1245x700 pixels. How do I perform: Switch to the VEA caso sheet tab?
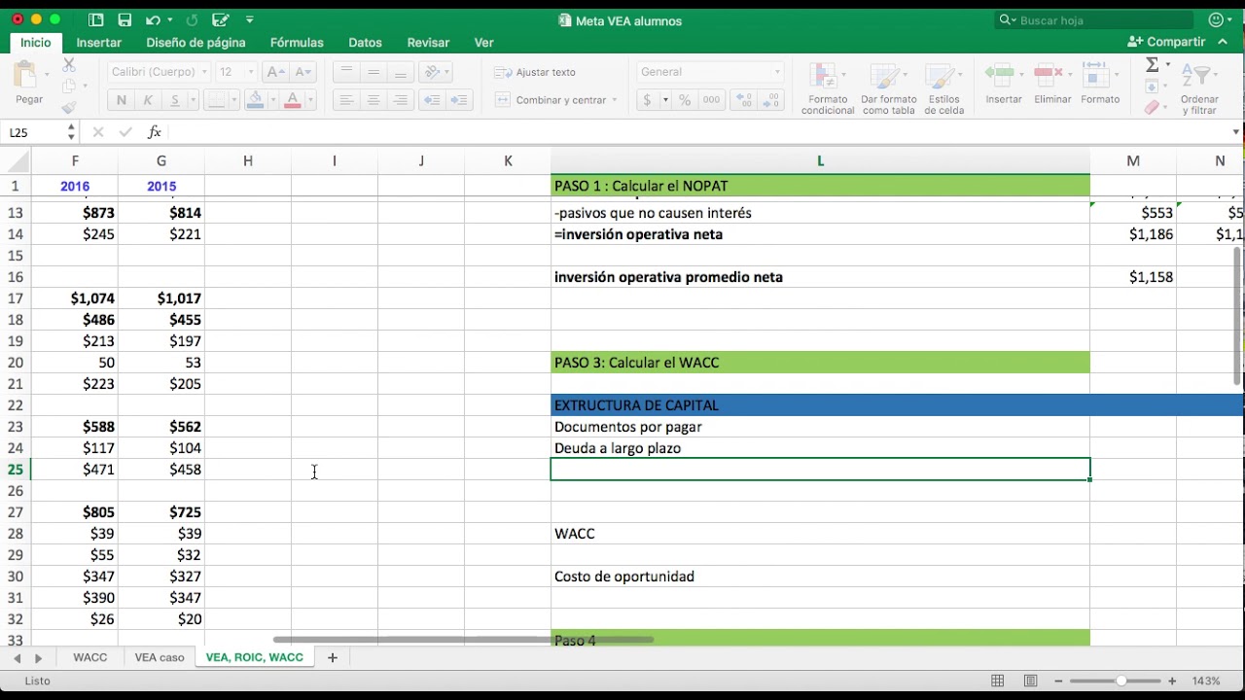(x=160, y=658)
